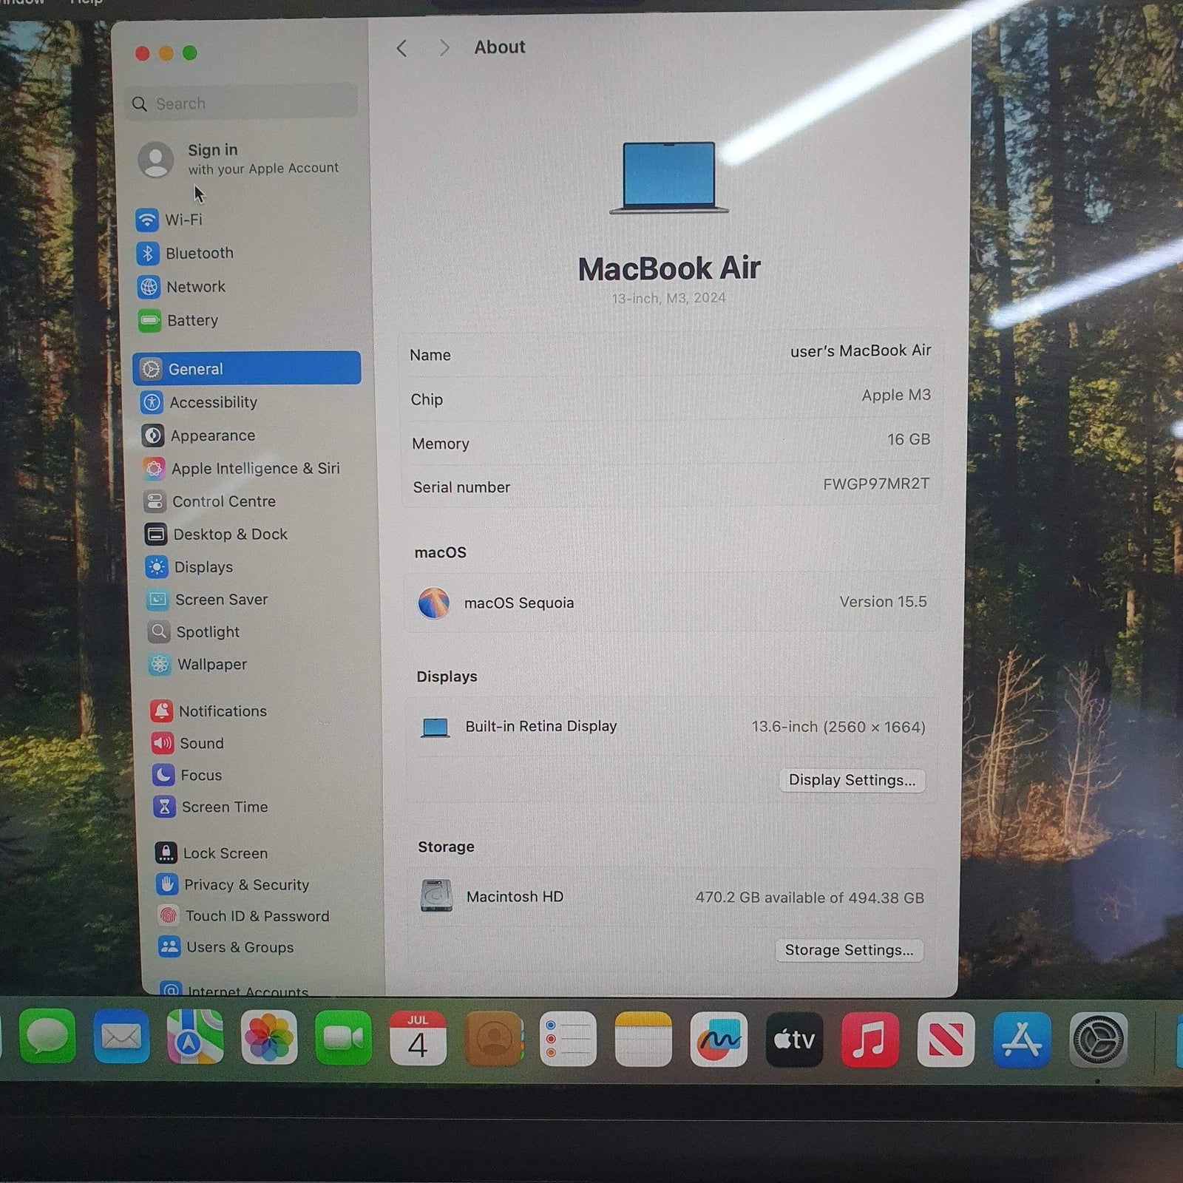Screen dimensions: 1183x1183
Task: Click the Search field in sidebar
Action: [244, 104]
